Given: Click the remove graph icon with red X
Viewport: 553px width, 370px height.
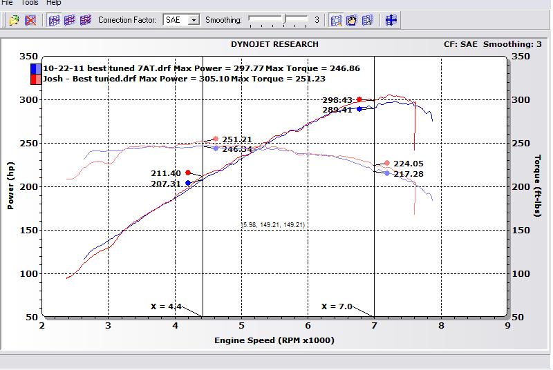Looking at the screenshot, I should click(30, 20).
